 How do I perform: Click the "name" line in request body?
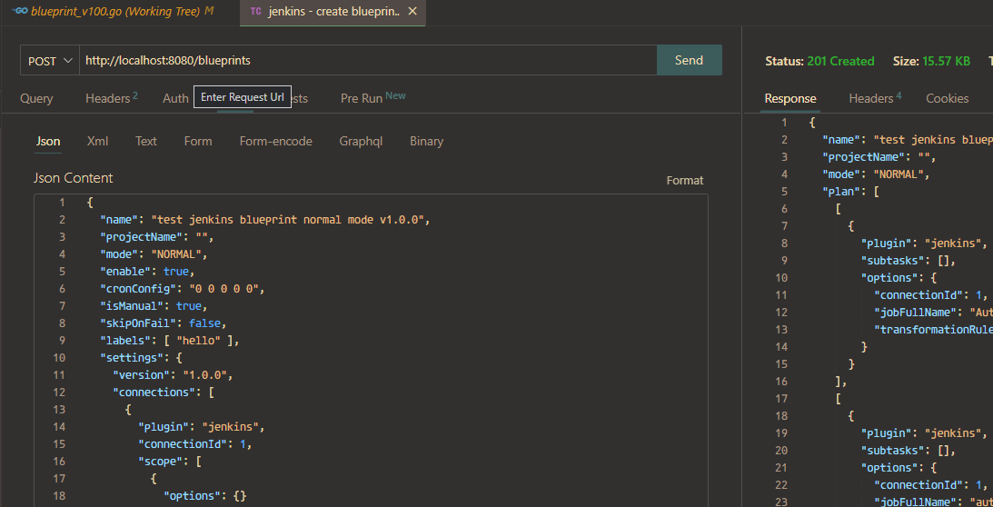[x=265, y=220]
